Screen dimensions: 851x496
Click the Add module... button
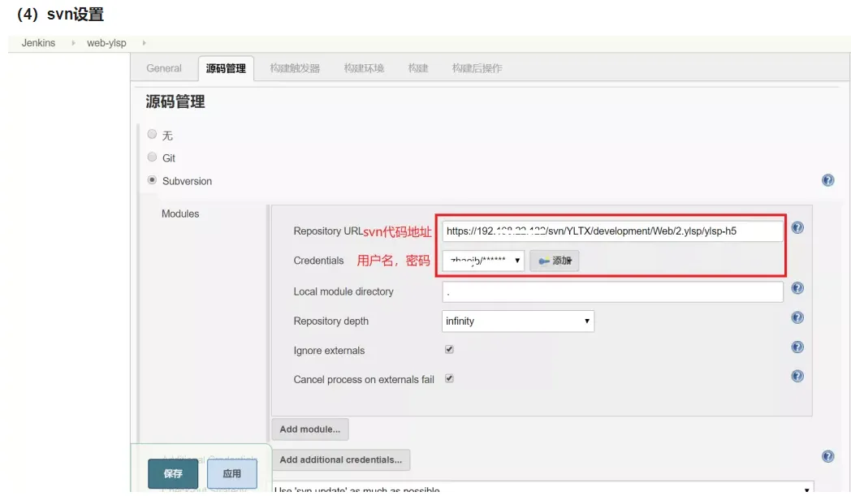310,429
